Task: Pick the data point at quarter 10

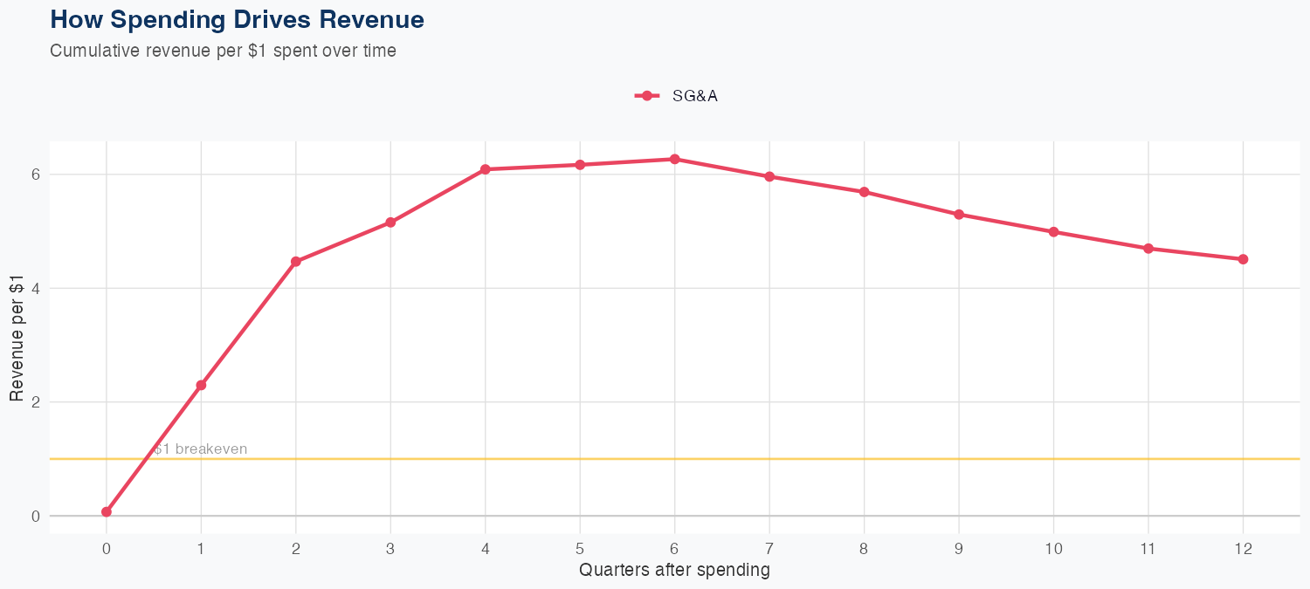Action: click(1053, 232)
